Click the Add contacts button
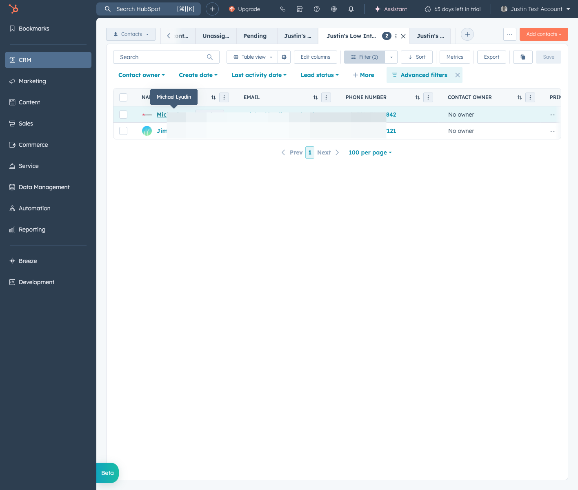578x490 pixels. (x=544, y=34)
